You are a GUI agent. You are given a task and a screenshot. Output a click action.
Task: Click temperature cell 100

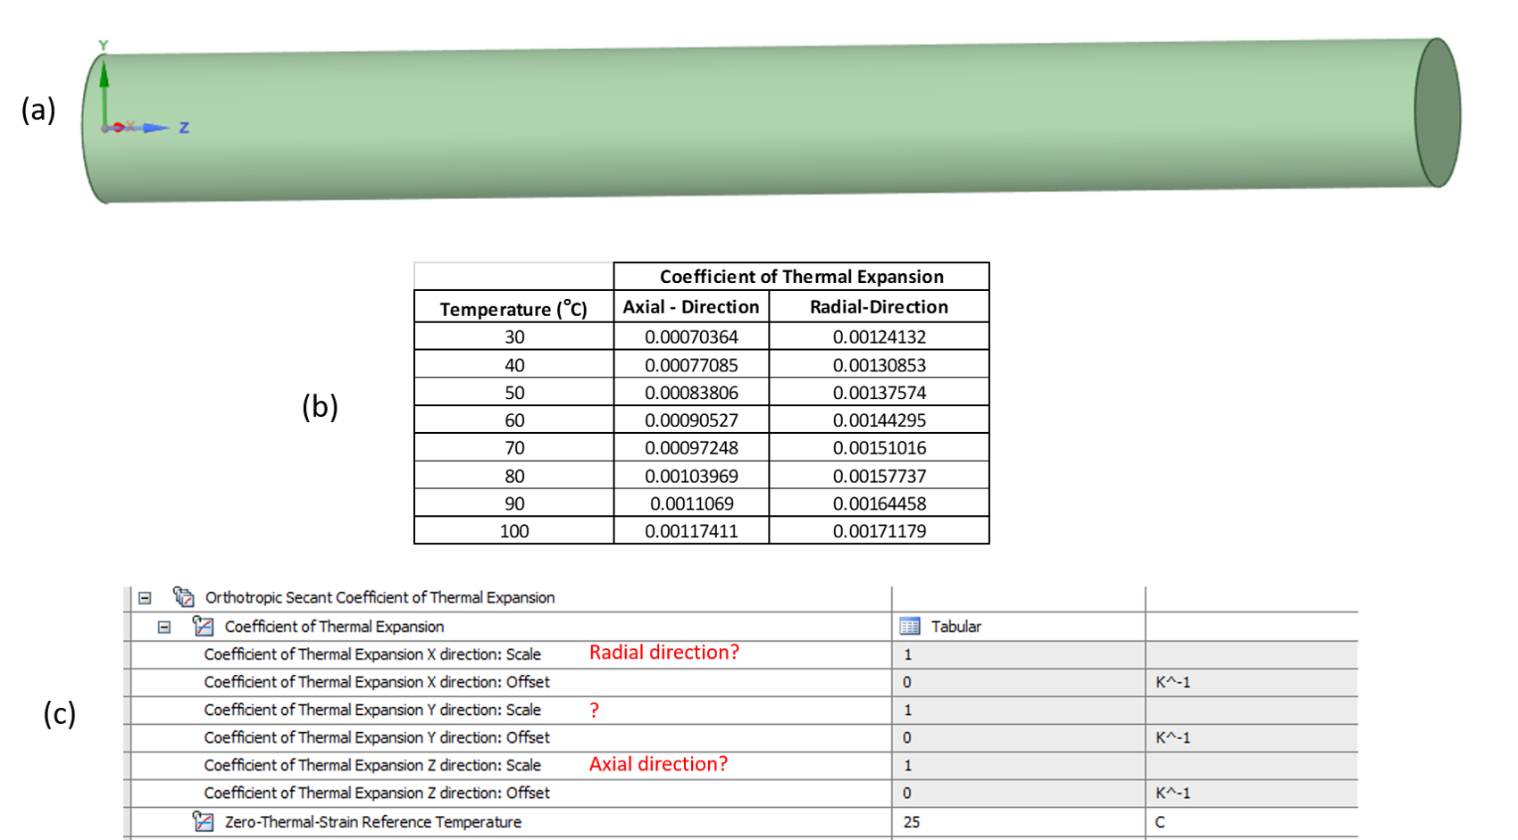514,531
